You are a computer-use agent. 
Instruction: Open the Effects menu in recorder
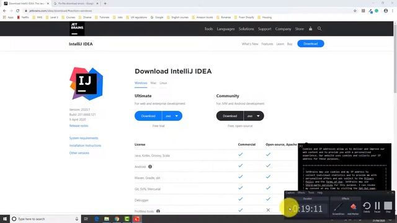301,193
